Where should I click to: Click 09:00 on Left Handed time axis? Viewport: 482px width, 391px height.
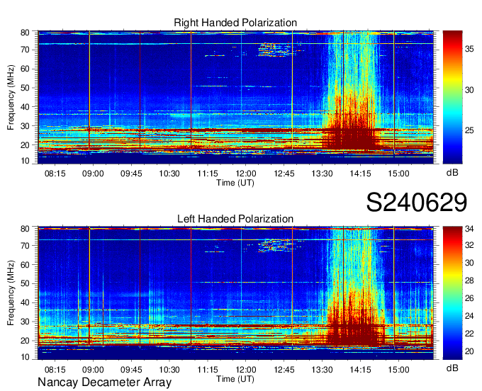tap(93, 370)
